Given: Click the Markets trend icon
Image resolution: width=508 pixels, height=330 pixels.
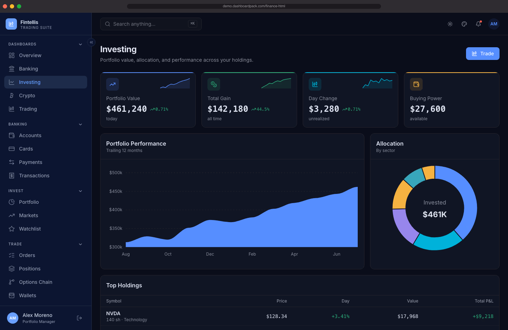Looking at the screenshot, I should pyautogui.click(x=12, y=215).
